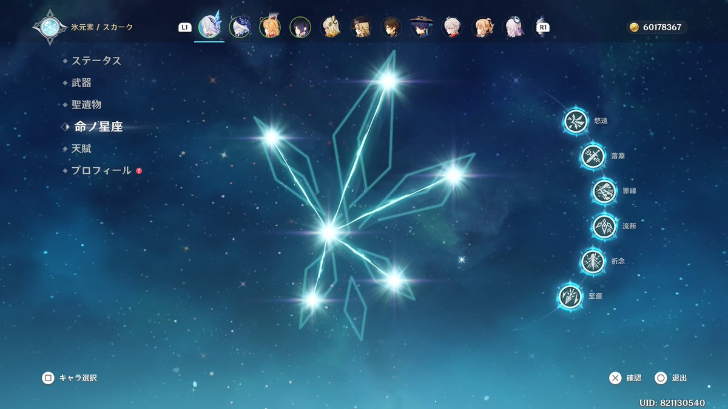Screen dimensions: 728x409
Task: Select the 落淵 sword constellation icon
Action: coord(592,156)
